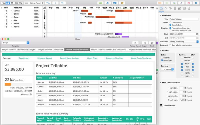The width and height of the screenshot is (200, 125).
Task: Open the Bright template dropdown
Action: click(15, 43)
